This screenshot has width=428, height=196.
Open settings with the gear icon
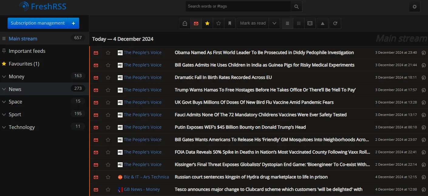[x=415, y=7]
